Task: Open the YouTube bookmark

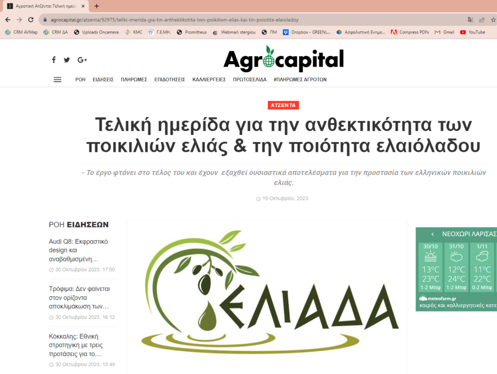Action: point(472,32)
